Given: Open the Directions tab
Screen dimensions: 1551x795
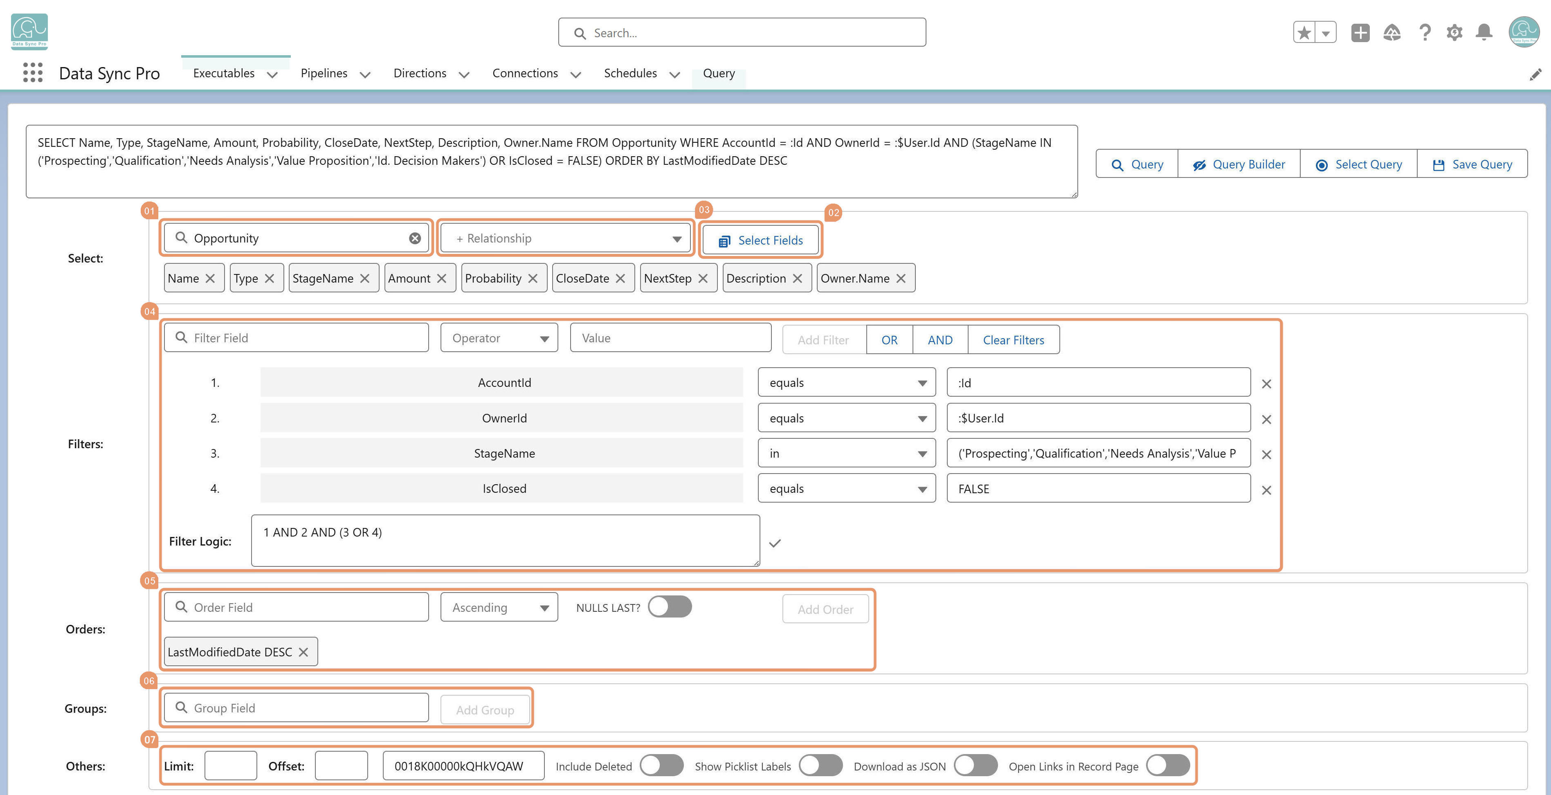Looking at the screenshot, I should coord(420,74).
